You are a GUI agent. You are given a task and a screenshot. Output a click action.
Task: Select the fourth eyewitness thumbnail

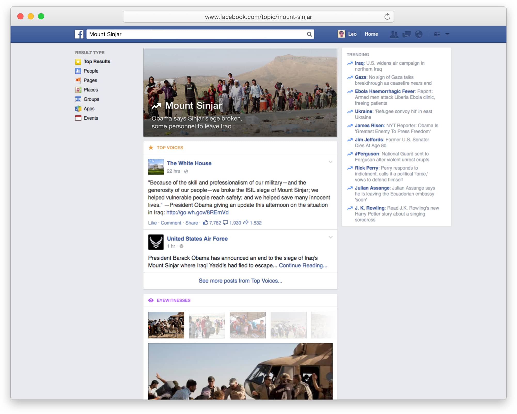pyautogui.click(x=288, y=325)
